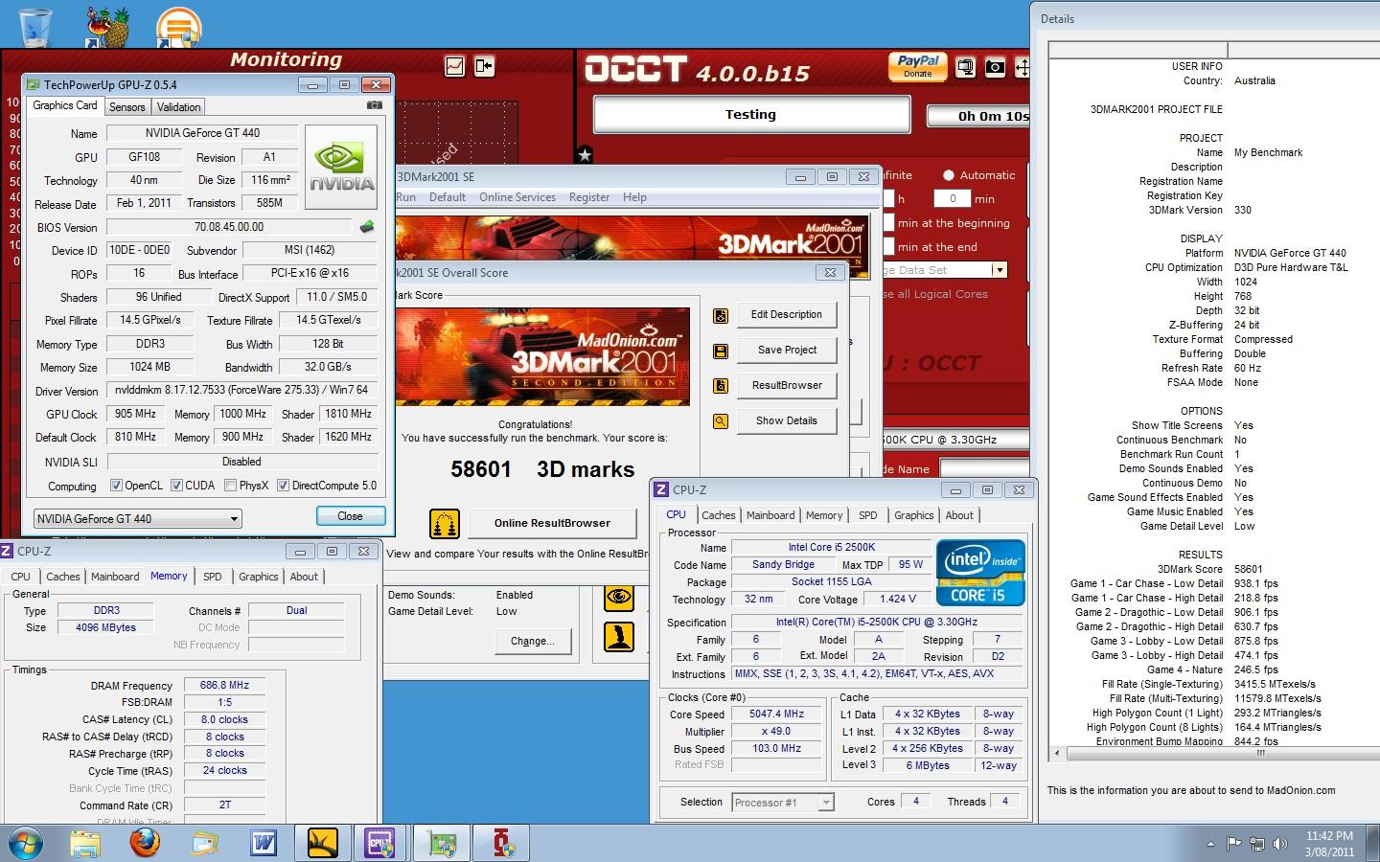This screenshot has width=1380, height=862.
Task: Click the OCCT monitoring graph icon
Action: pyautogui.click(x=455, y=66)
